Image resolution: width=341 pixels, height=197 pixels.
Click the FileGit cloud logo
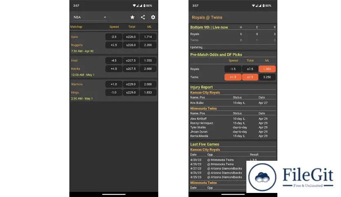click(x=262, y=177)
